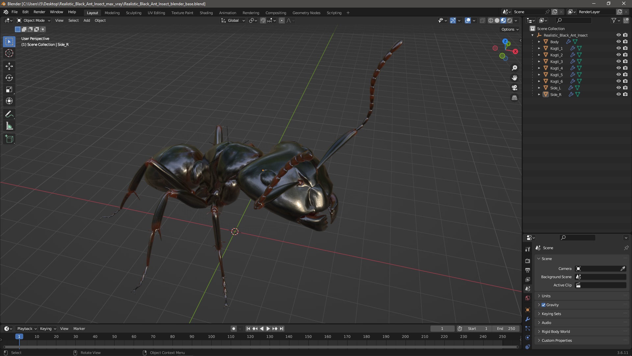Select the Annotate tool
The width and height of the screenshot is (632, 356).
click(9, 114)
